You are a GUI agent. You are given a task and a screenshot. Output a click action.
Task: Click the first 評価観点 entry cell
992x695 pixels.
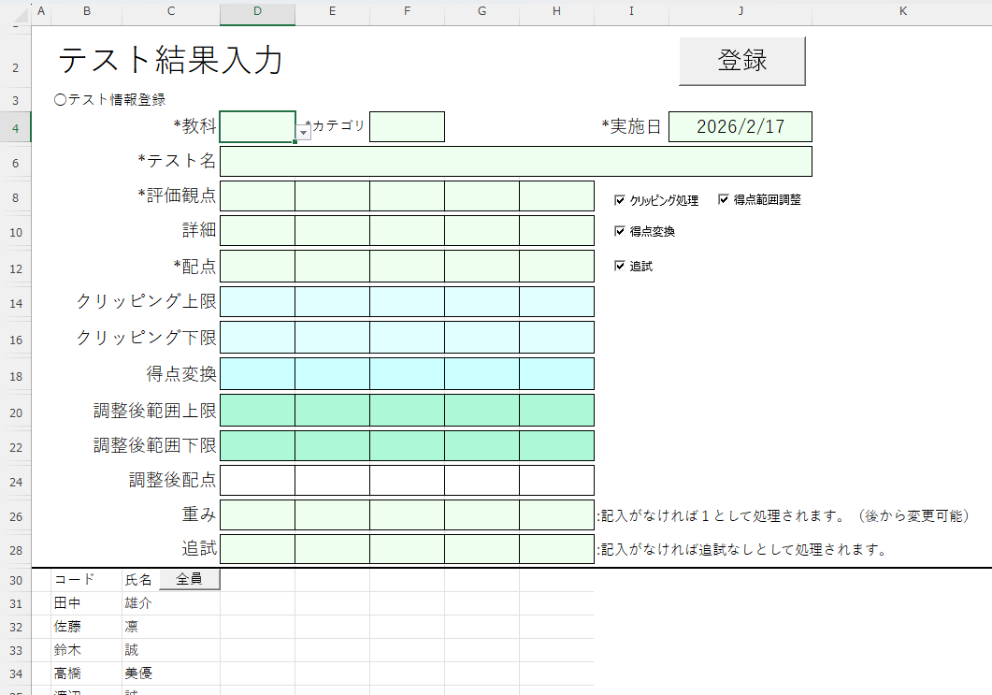[x=257, y=196]
